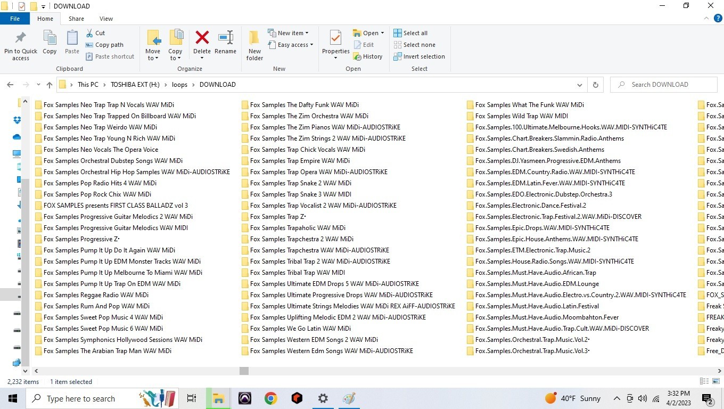Click Invert selection in ribbon
This screenshot has height=409, width=724.
[x=419, y=56]
